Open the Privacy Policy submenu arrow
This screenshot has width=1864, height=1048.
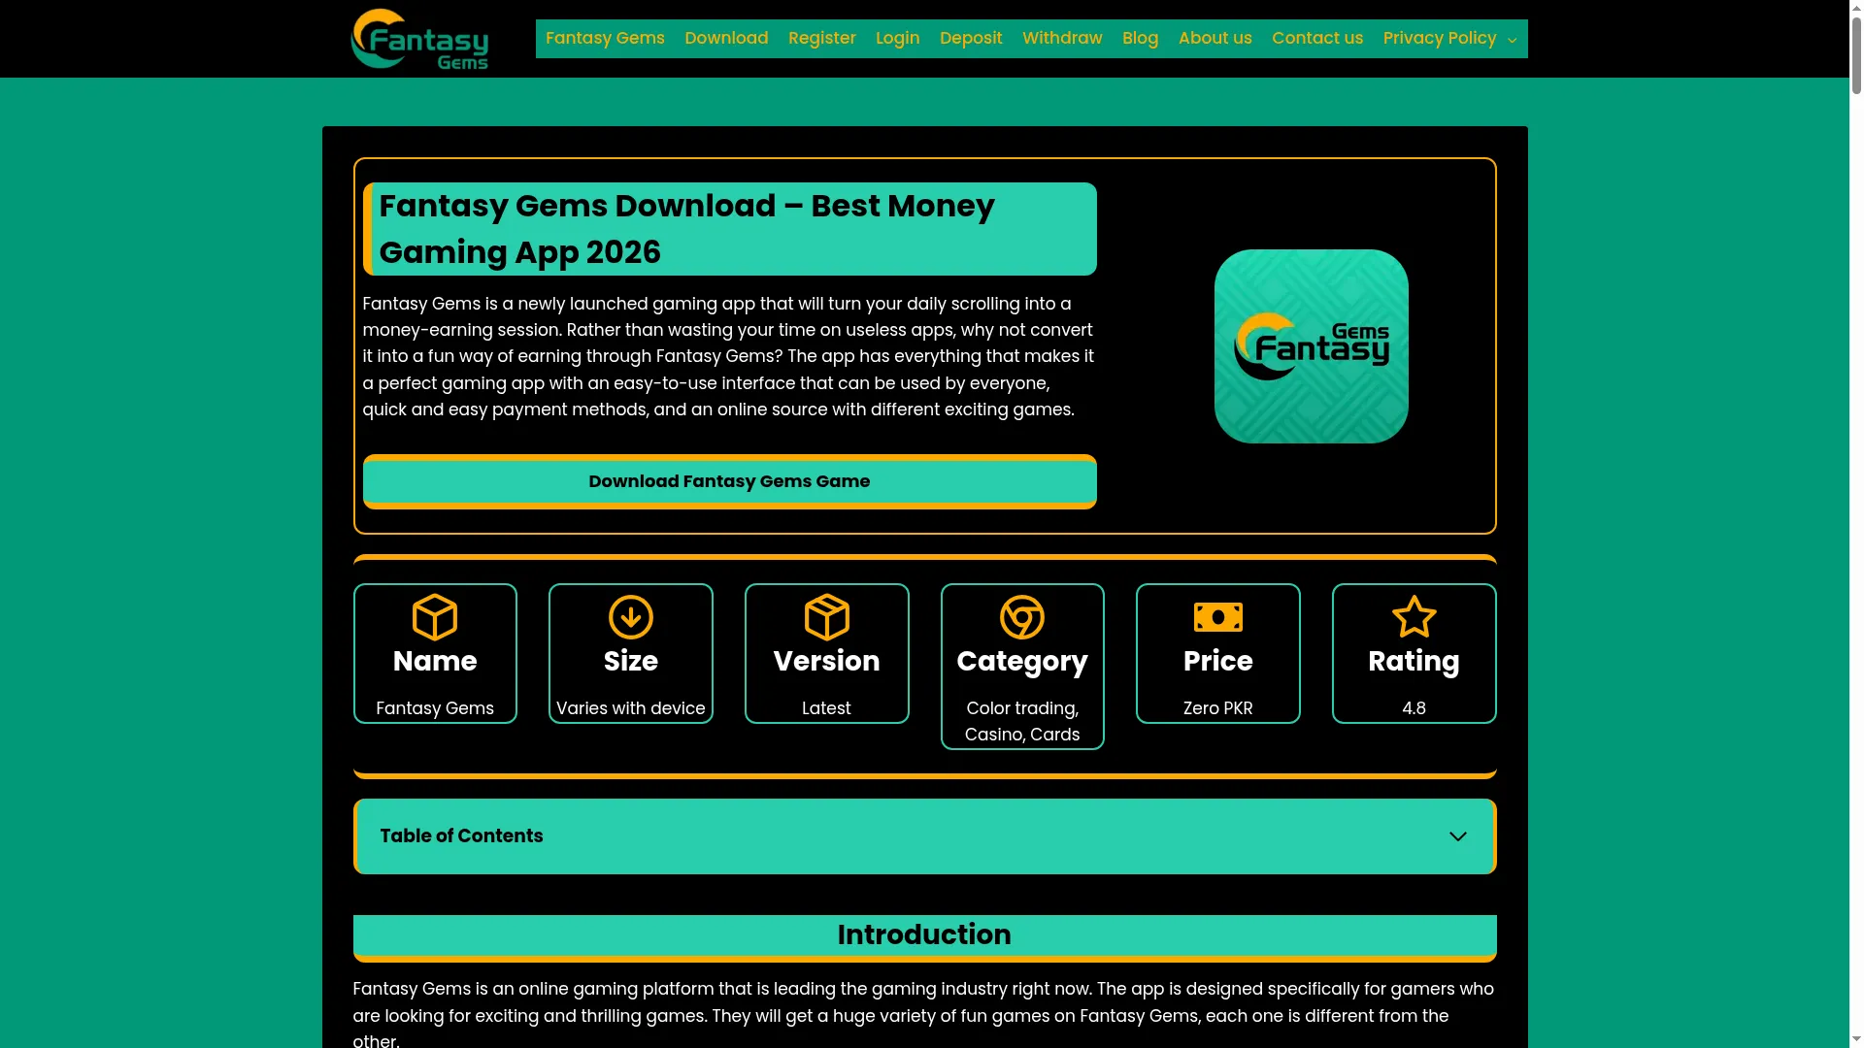[1512, 40]
